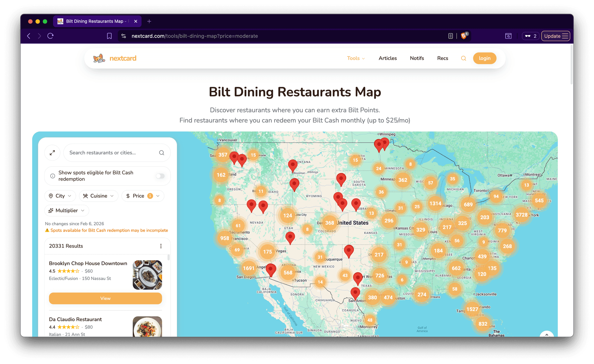Viewport: 594px width, 364px height.
Task: Open the Notifs page
Action: tap(417, 58)
